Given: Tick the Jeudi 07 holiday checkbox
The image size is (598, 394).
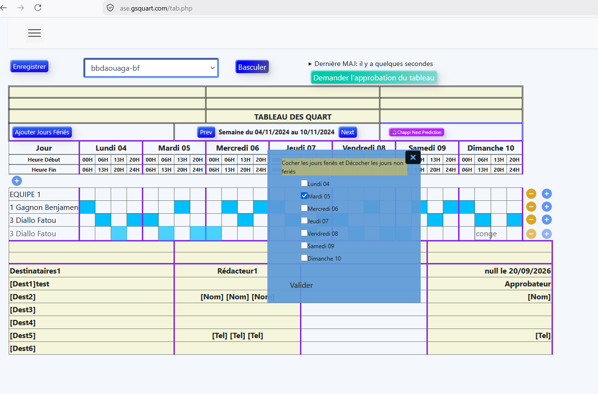Looking at the screenshot, I should coord(304,220).
